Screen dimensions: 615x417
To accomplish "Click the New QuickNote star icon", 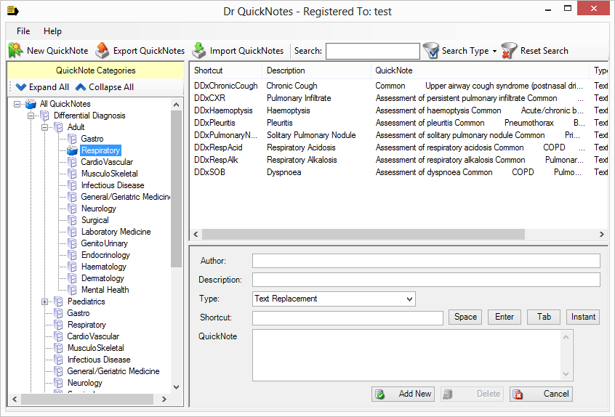I will click(x=16, y=51).
